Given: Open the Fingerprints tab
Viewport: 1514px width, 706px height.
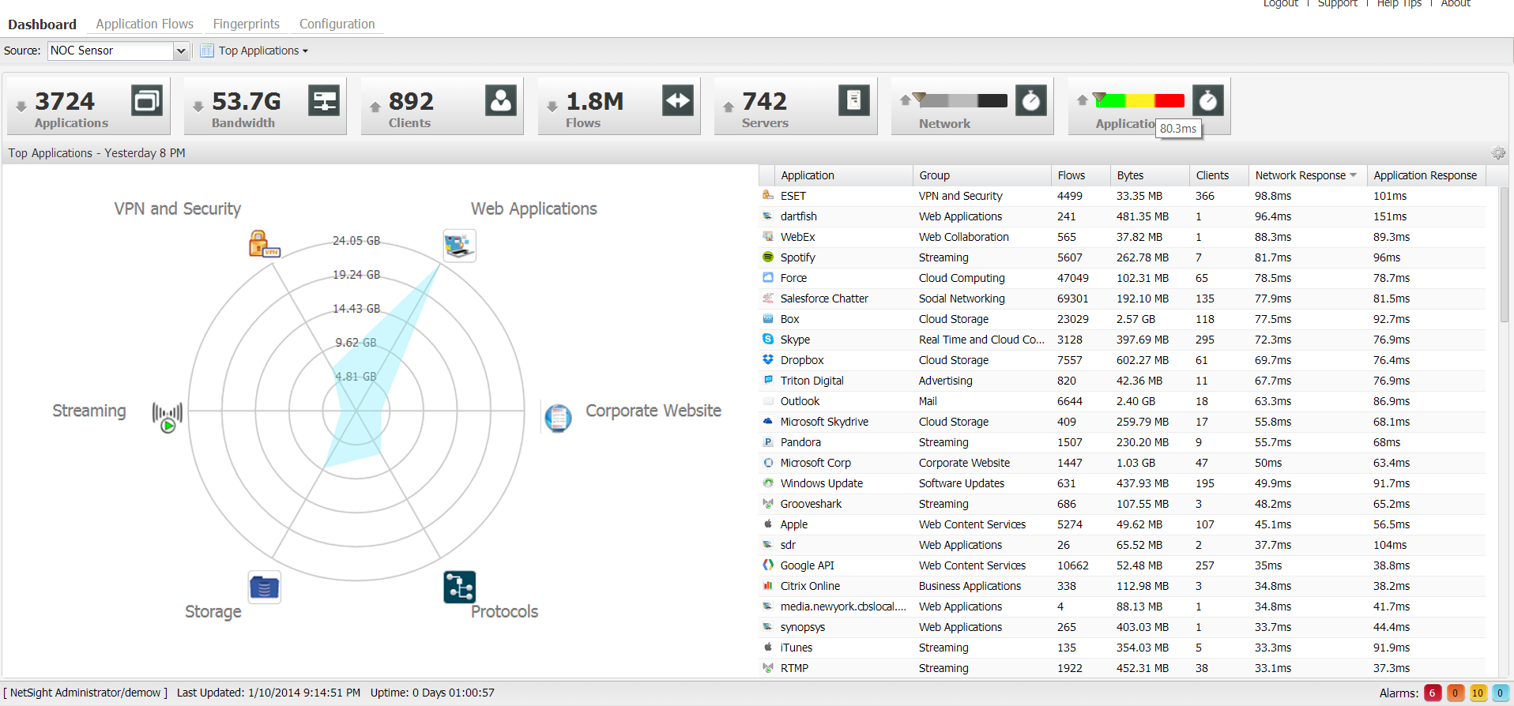Looking at the screenshot, I should coord(247,24).
